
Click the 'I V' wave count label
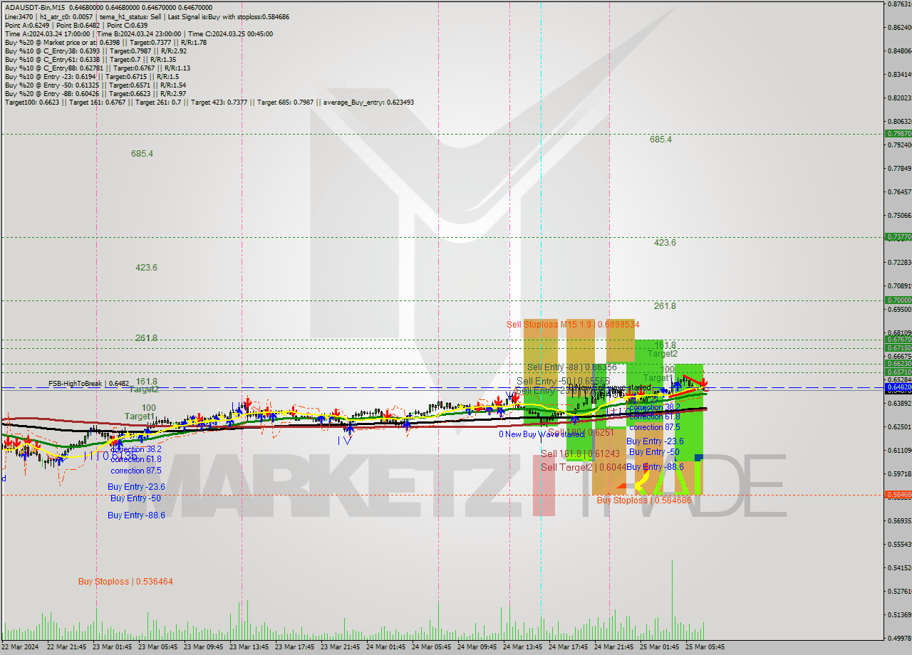click(x=344, y=441)
